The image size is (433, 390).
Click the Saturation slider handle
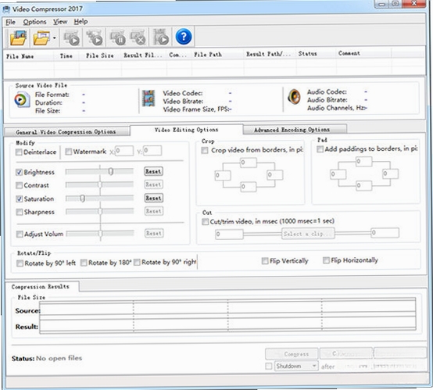tap(82, 199)
